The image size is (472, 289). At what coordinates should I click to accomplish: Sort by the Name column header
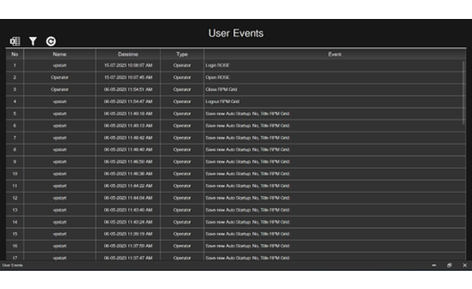pyautogui.click(x=59, y=54)
